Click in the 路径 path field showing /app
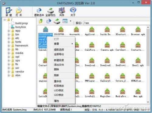 (116, 23)
